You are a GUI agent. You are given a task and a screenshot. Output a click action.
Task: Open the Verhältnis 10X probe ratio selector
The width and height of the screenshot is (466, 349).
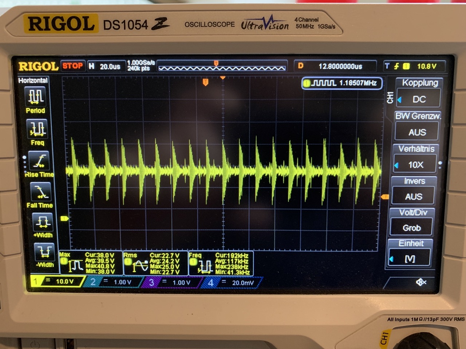pyautogui.click(x=415, y=165)
